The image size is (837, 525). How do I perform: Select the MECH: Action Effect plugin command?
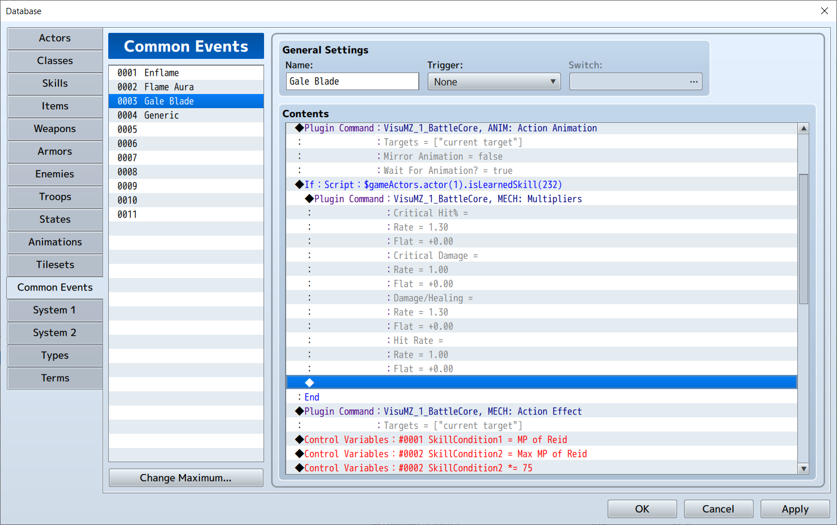(x=541, y=411)
